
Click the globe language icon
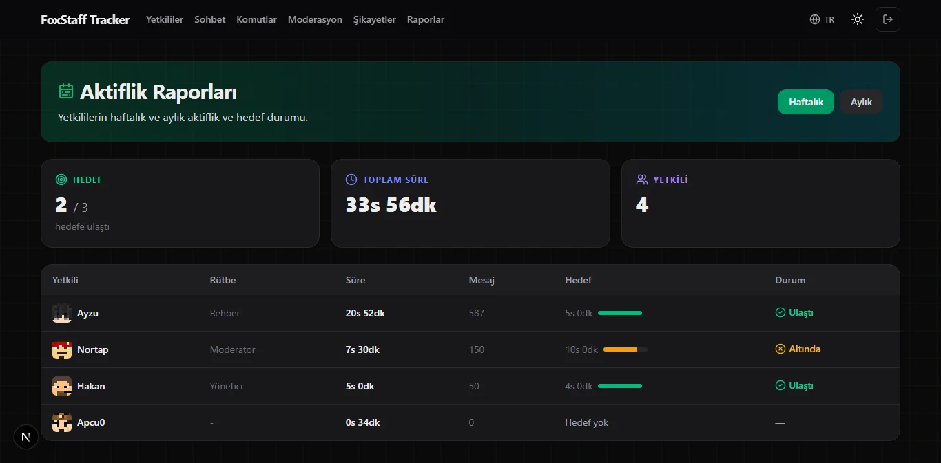(x=815, y=19)
